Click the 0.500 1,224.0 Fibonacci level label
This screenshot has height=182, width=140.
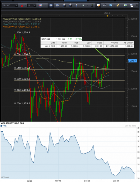click(x=22, y=79)
